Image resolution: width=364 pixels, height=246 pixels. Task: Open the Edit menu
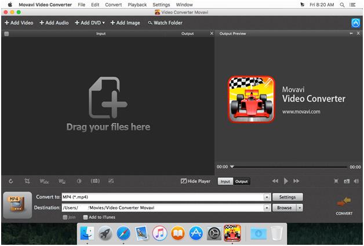[95, 5]
